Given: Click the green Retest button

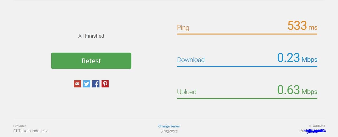Looking at the screenshot, I should click(91, 61).
